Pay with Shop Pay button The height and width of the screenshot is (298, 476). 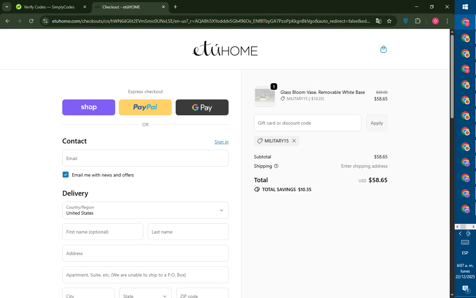[x=89, y=107]
